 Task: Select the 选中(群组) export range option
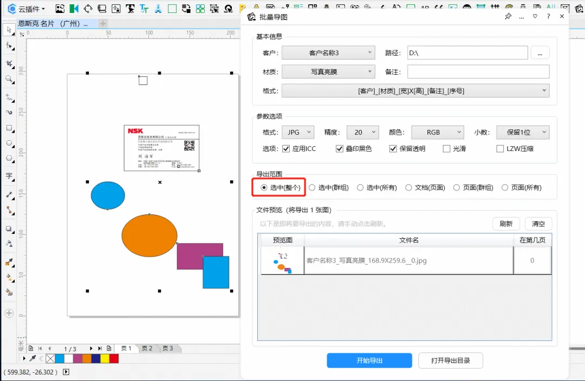[x=329, y=187]
